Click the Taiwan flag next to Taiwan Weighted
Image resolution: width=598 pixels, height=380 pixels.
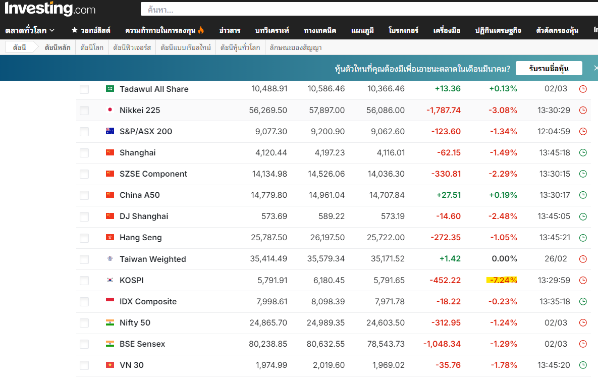click(x=110, y=259)
